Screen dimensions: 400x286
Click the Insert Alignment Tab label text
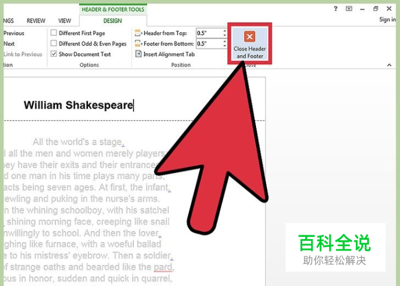click(169, 54)
